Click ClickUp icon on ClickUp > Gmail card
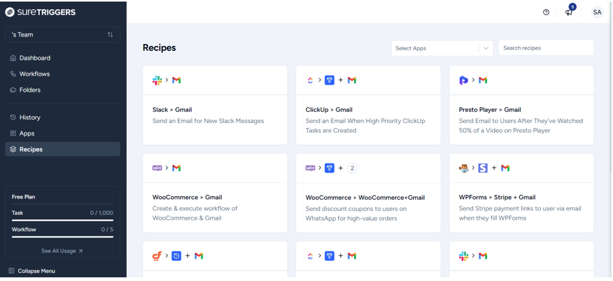The height and width of the screenshot is (281, 613). (310, 80)
